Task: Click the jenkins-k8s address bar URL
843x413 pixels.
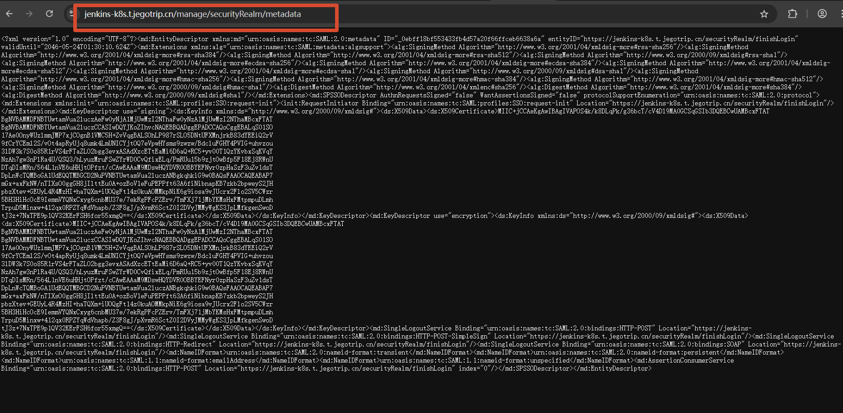Action: 193,14
